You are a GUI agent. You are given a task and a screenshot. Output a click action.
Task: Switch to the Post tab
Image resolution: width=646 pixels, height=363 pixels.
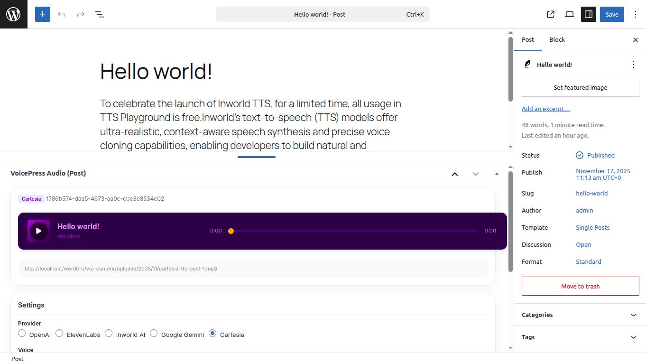(528, 40)
